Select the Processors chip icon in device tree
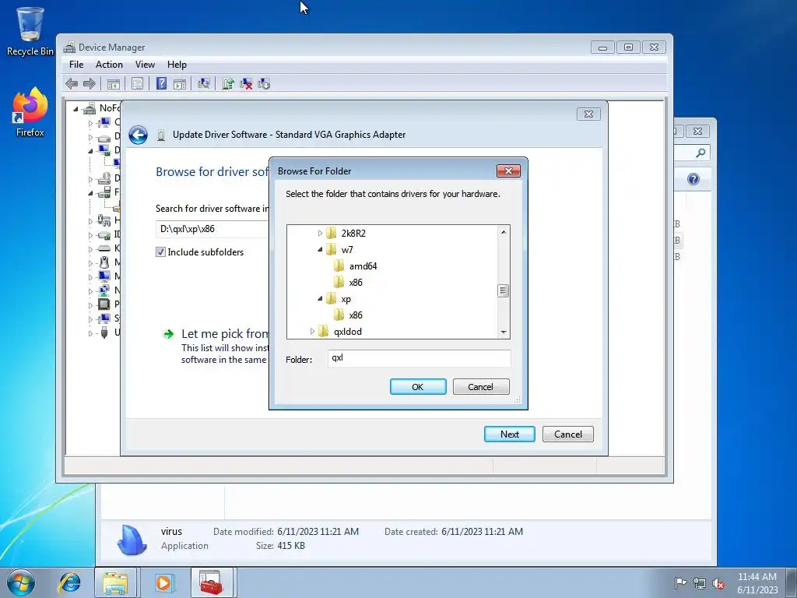The width and height of the screenshot is (797, 598). point(104,304)
